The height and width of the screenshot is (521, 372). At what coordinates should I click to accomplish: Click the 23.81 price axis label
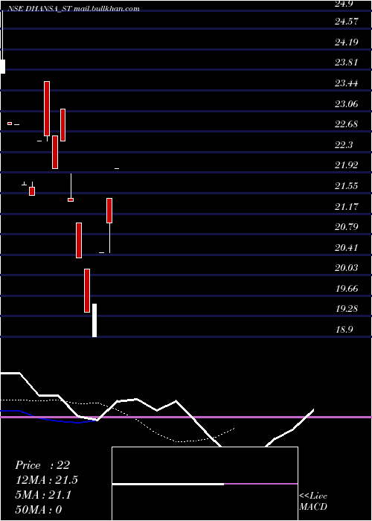[x=347, y=63]
